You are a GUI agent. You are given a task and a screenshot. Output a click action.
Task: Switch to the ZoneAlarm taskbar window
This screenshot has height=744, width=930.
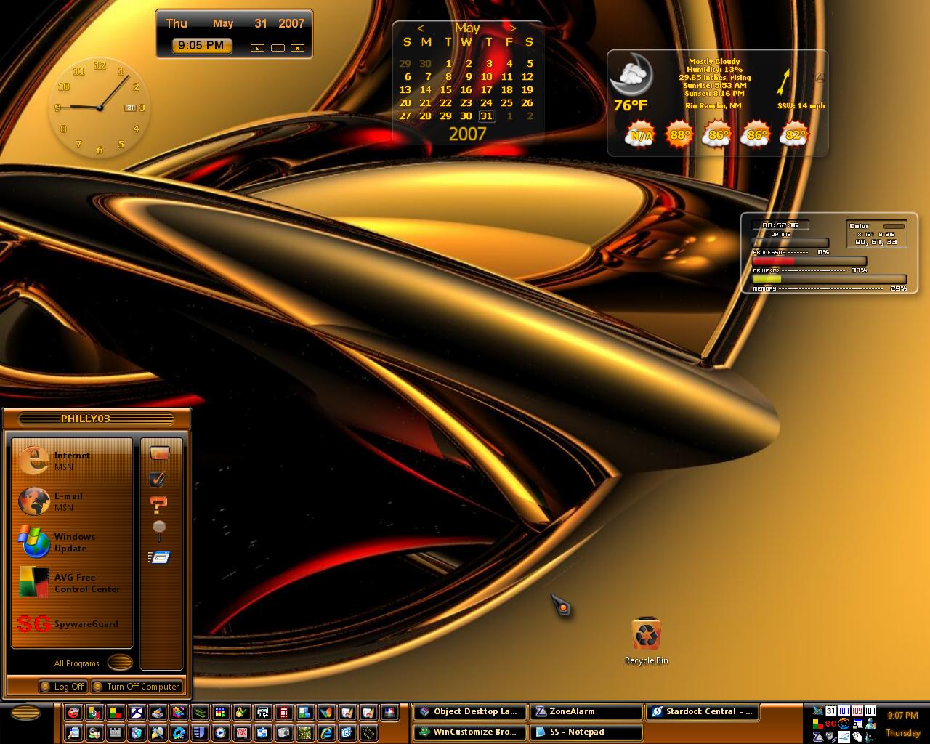click(586, 712)
